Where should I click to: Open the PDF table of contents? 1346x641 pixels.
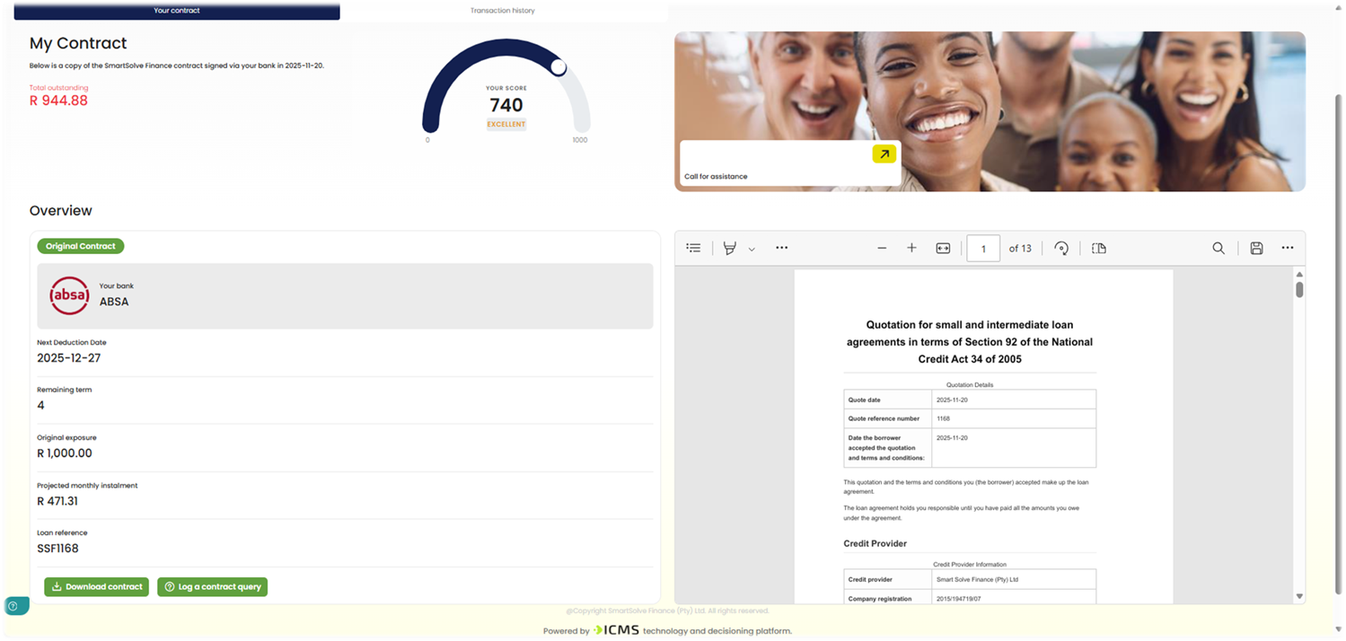[x=693, y=248]
